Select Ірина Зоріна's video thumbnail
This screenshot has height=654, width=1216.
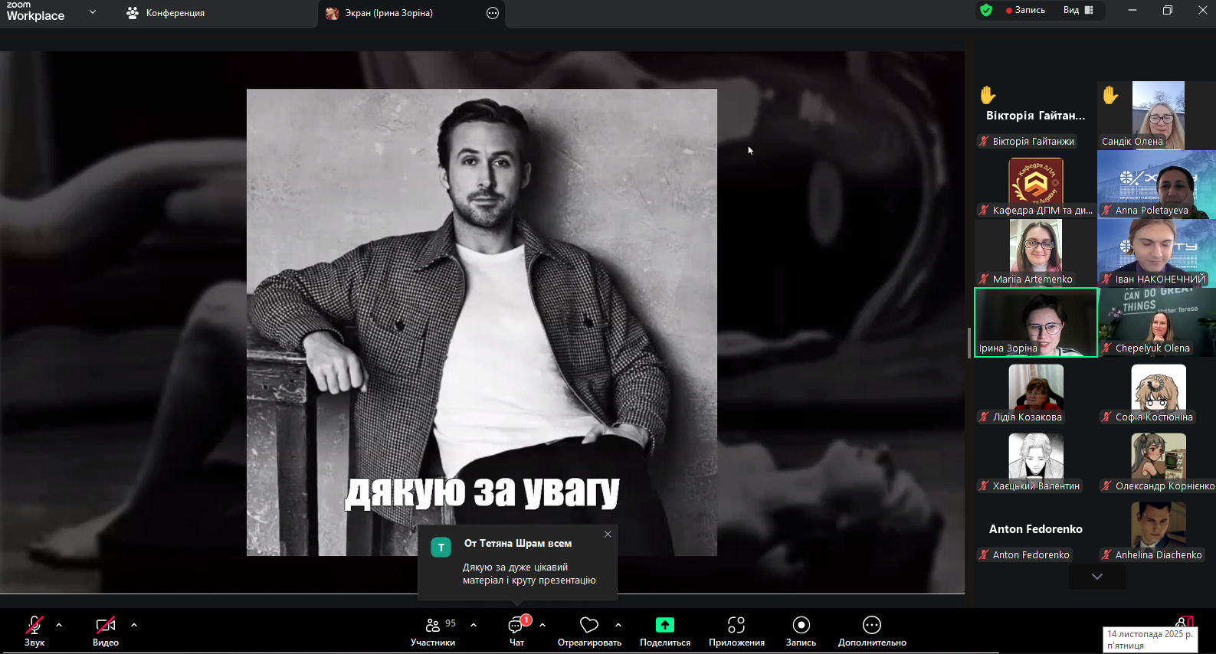tap(1036, 322)
